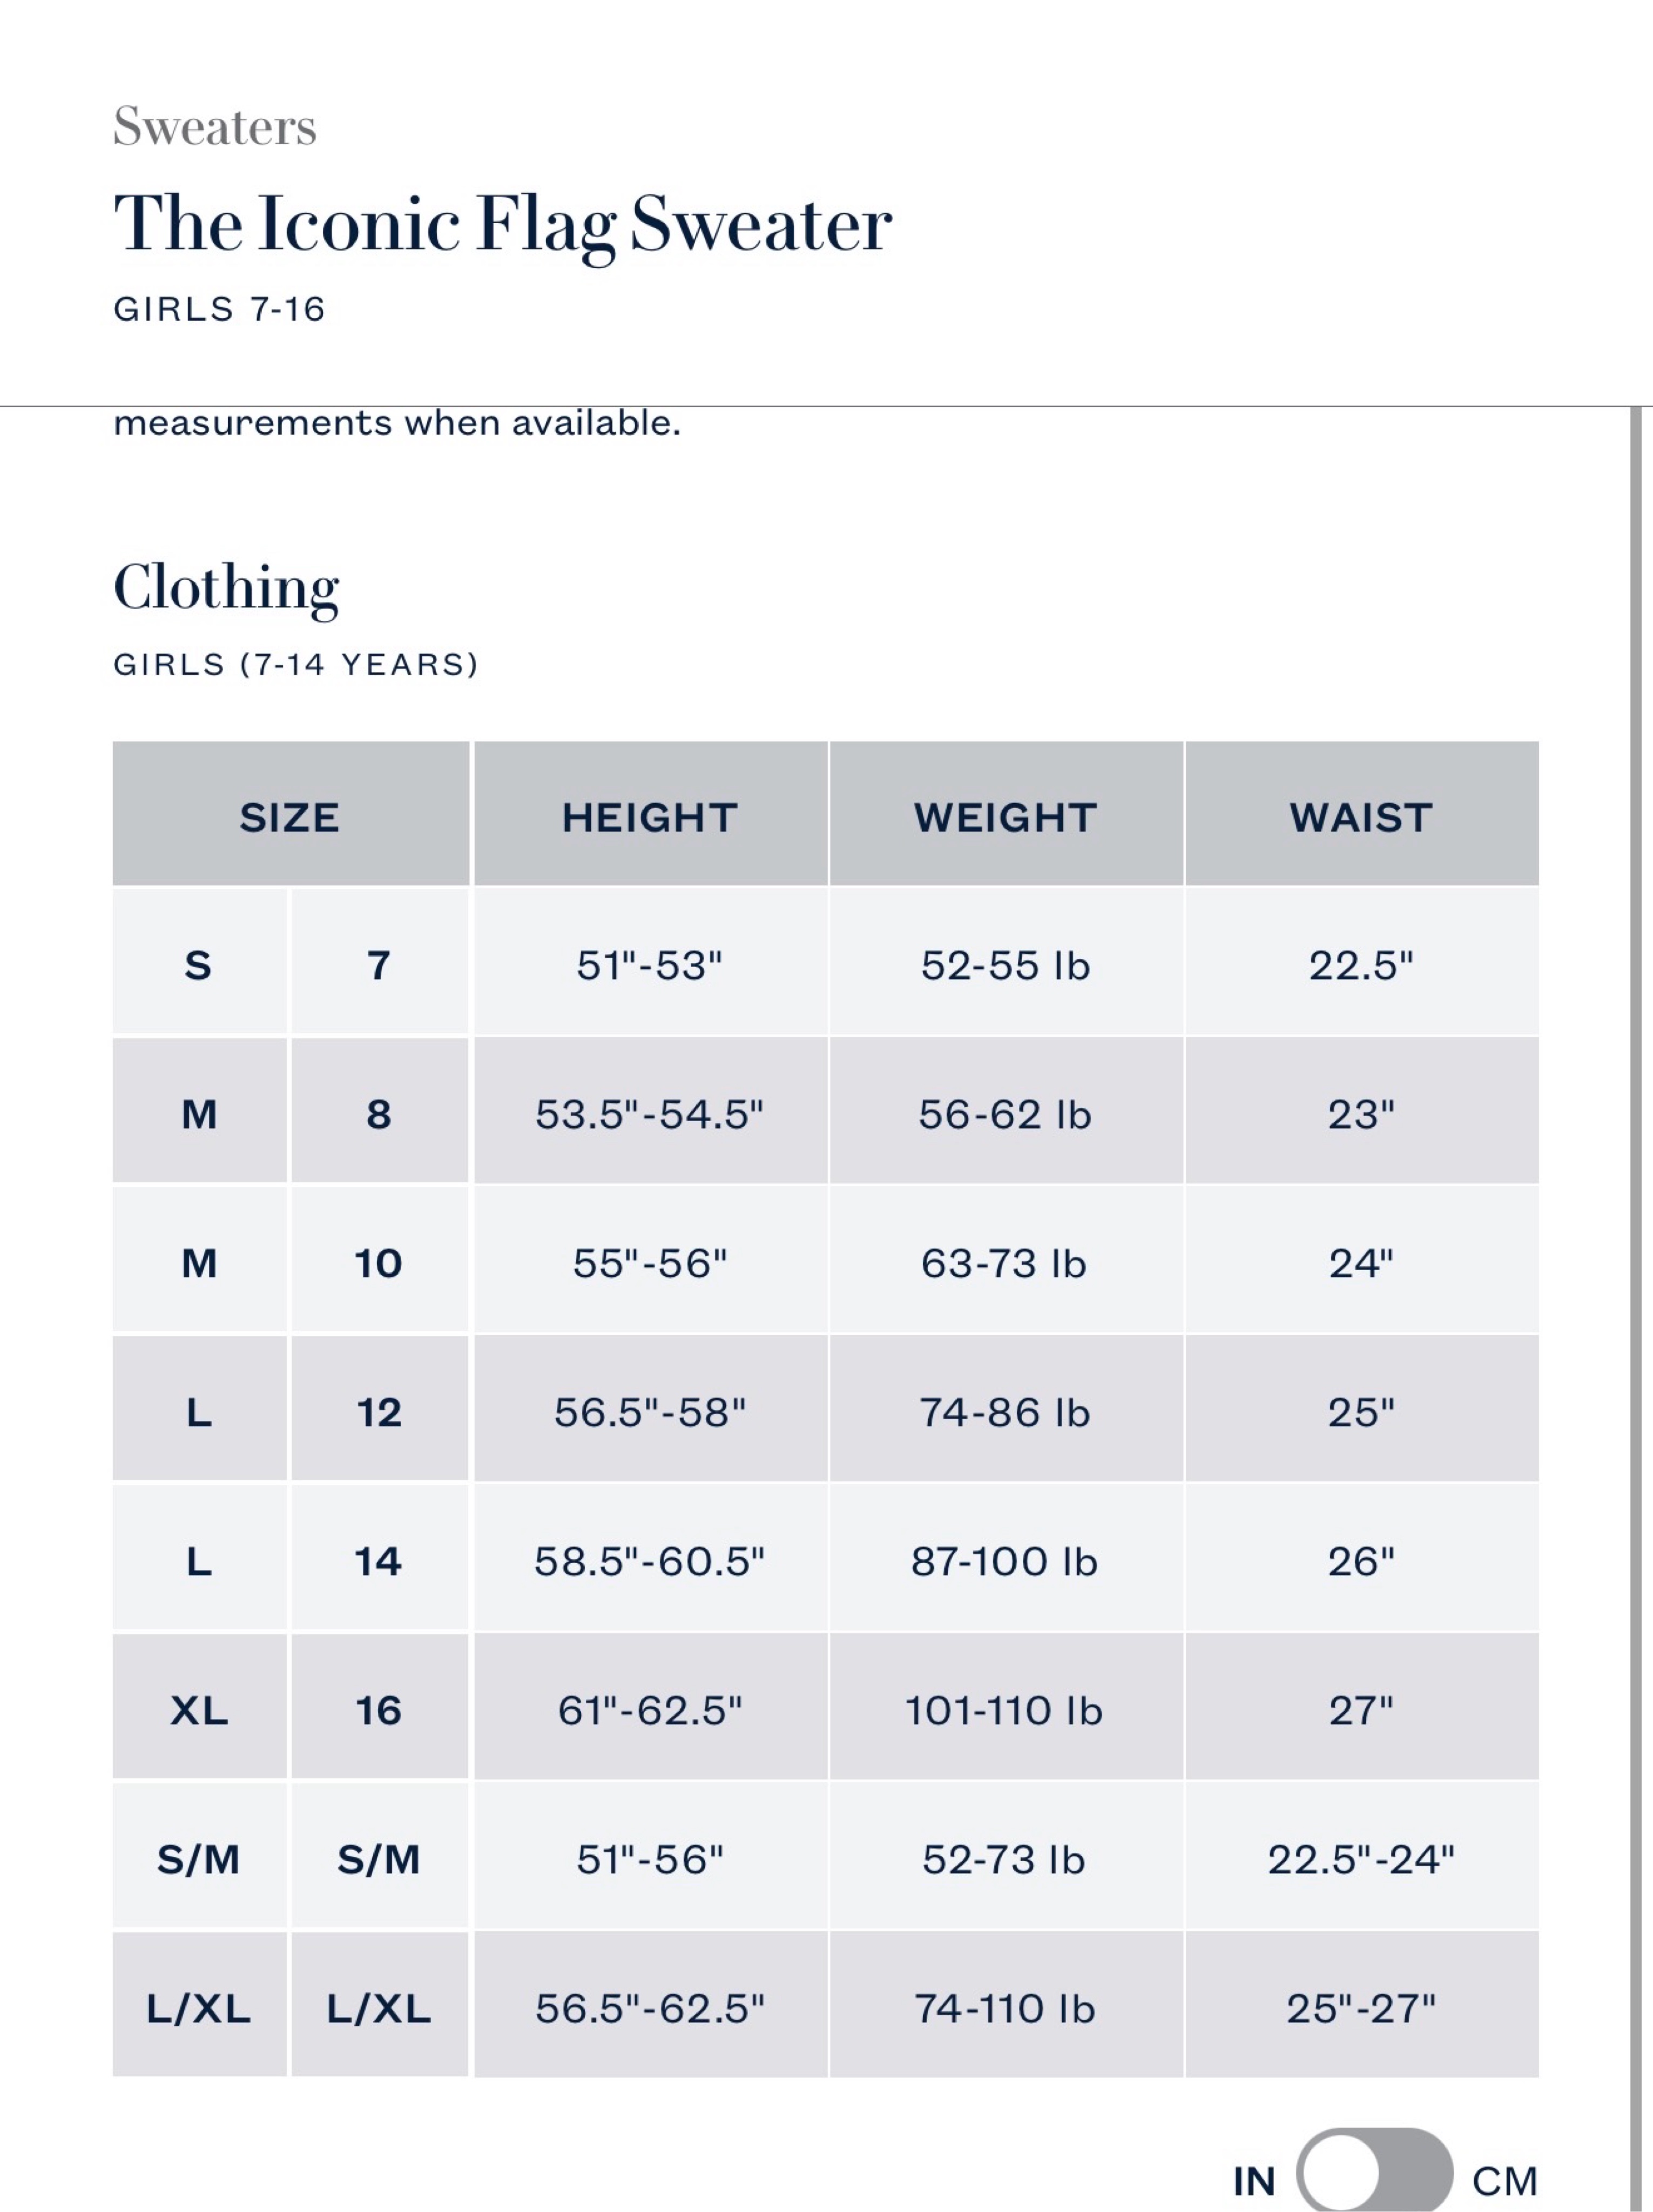Click the Sweaters category label
The height and width of the screenshot is (2212, 1653).
(x=215, y=127)
